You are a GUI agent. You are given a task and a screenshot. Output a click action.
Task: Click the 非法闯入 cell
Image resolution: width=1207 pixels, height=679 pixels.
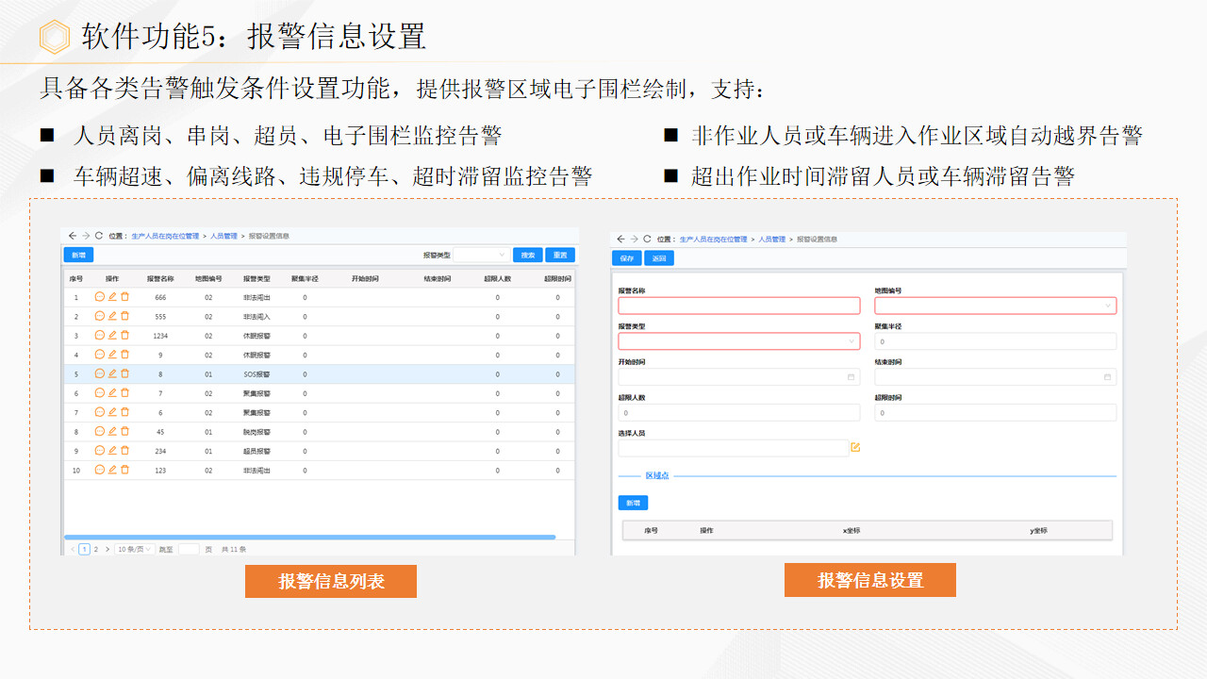(x=256, y=316)
